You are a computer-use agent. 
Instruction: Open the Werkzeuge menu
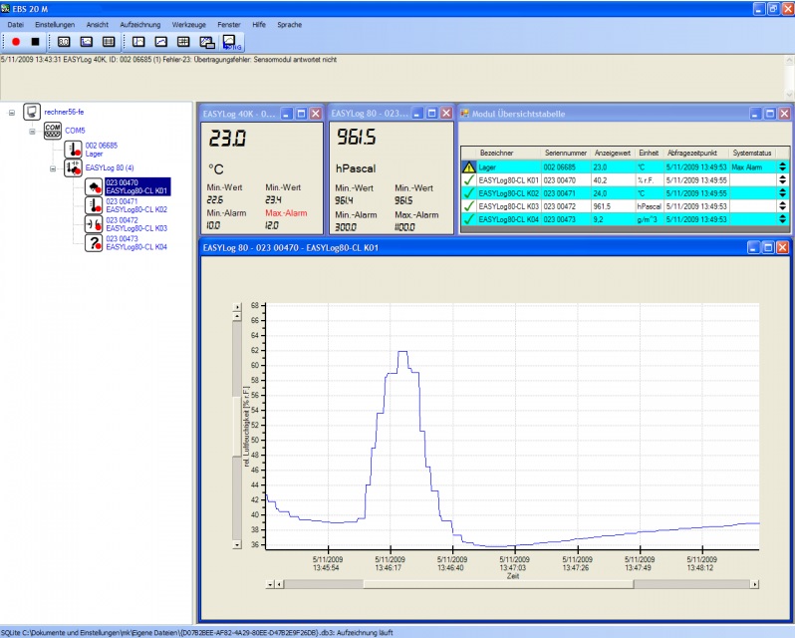188,24
